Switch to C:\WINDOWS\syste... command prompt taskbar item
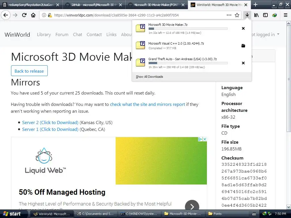 click(x=140, y=214)
